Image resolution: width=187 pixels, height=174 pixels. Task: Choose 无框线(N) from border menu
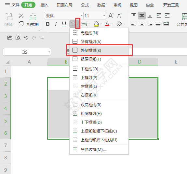99,33
